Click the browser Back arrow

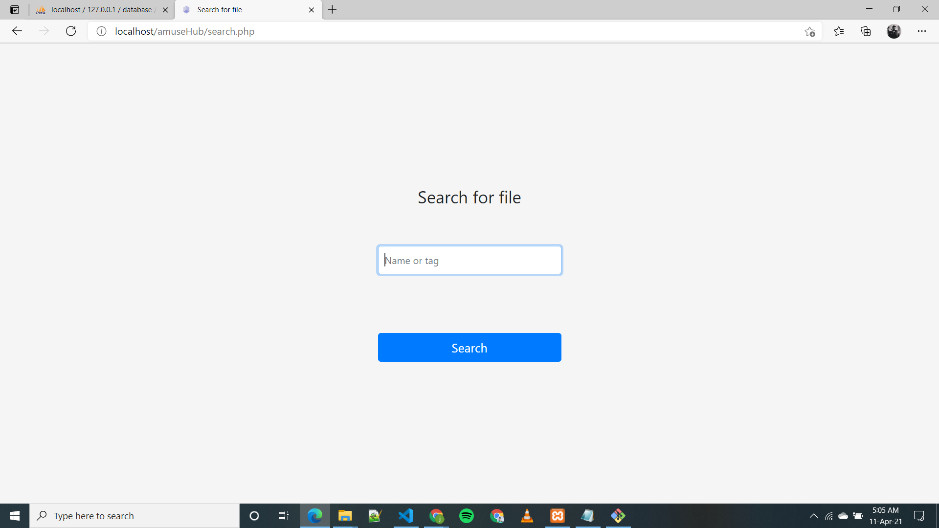click(x=17, y=31)
